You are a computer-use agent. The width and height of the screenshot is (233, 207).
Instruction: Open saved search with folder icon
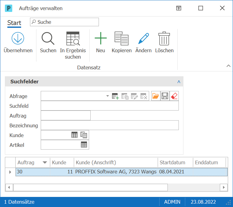pos(156,96)
